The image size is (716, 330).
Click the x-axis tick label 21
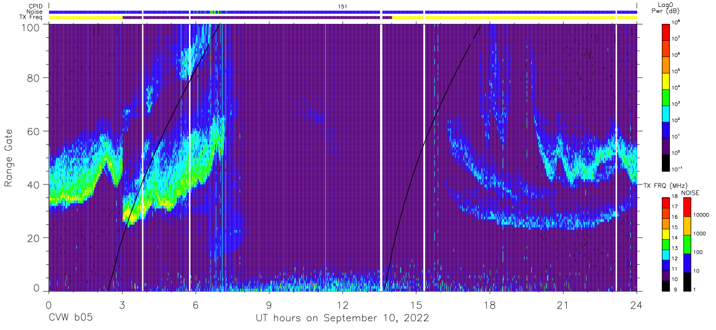[563, 305]
